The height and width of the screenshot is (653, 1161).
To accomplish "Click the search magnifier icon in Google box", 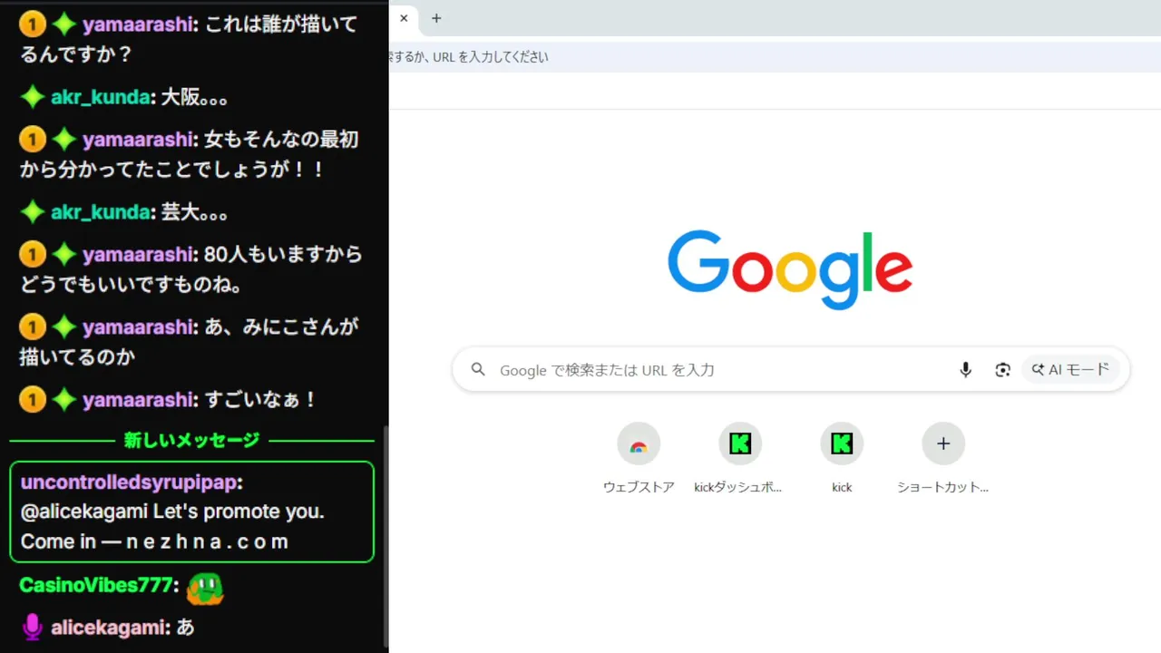I will coord(478,369).
